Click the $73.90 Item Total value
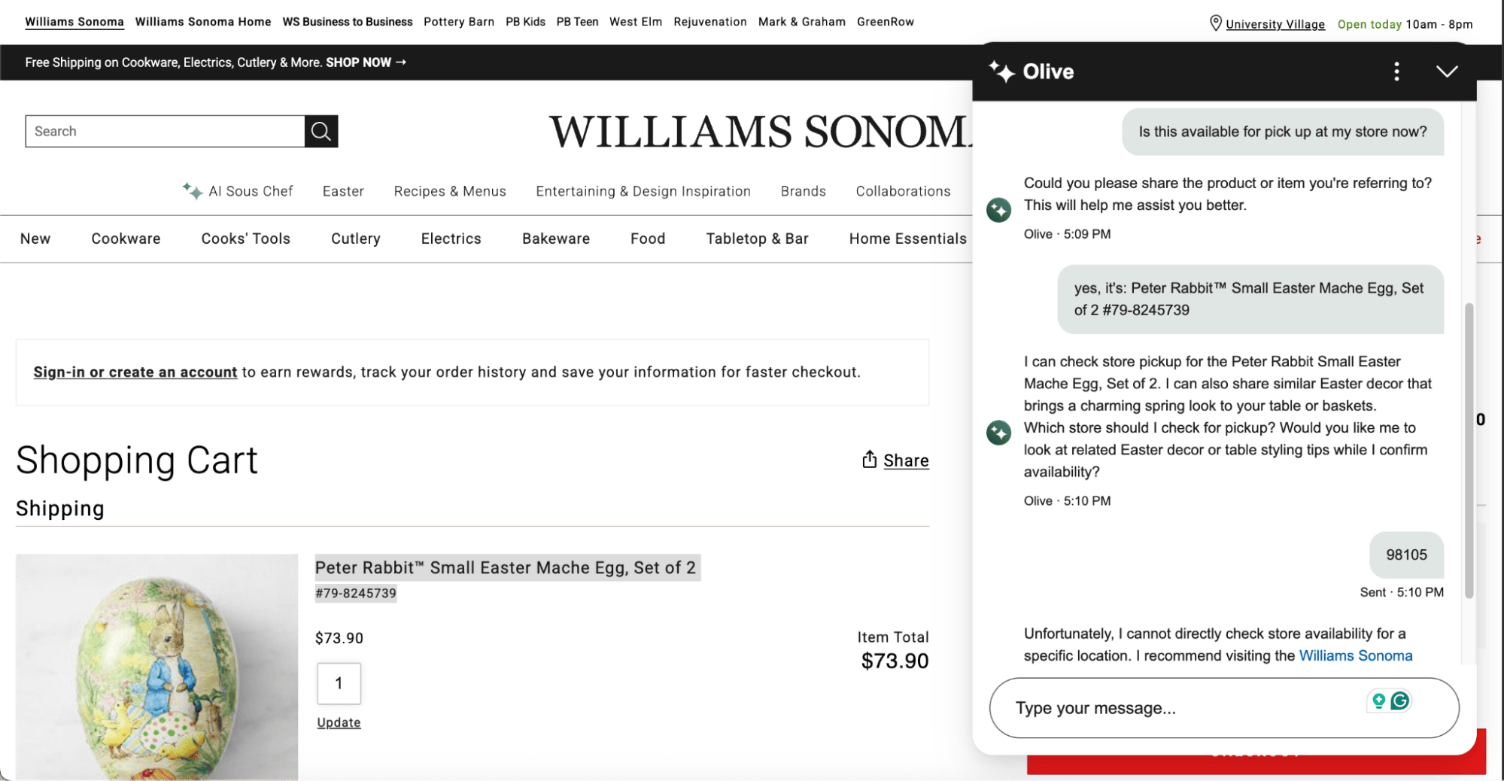Screen dimensions: 1504x781 895,661
